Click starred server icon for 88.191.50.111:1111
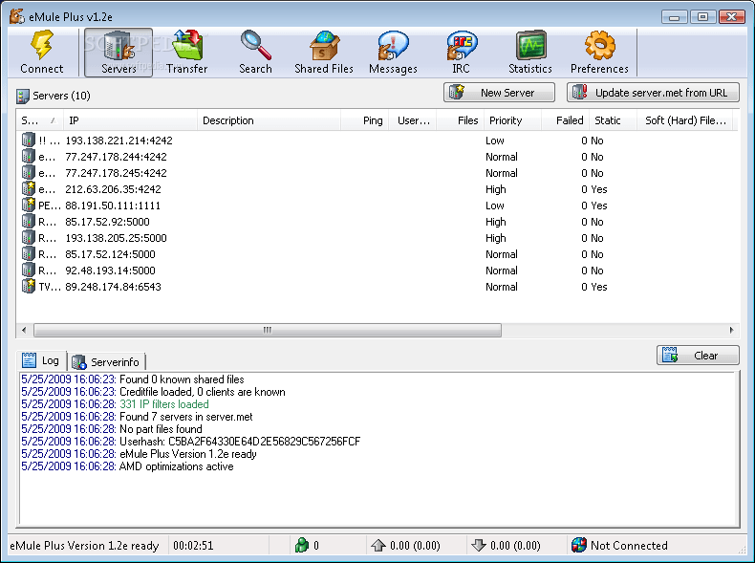Image resolution: width=755 pixels, height=563 pixels. 29,206
